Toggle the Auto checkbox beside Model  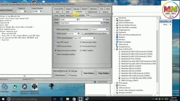coord(104,23)
